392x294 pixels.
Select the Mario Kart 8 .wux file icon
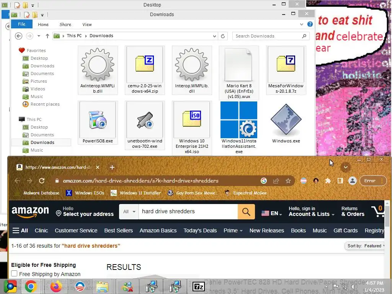pyautogui.click(x=238, y=64)
